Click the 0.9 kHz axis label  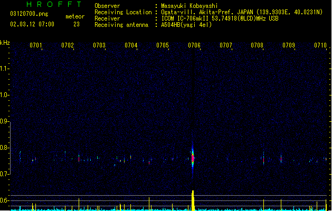pyautogui.click(x=4, y=121)
